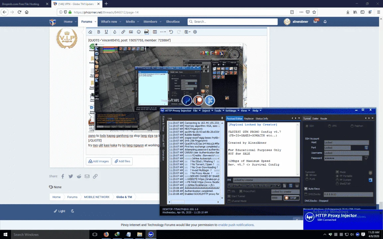Select the PLink tunneler radio button
Screen dimensions: 383x239
(307, 179)
